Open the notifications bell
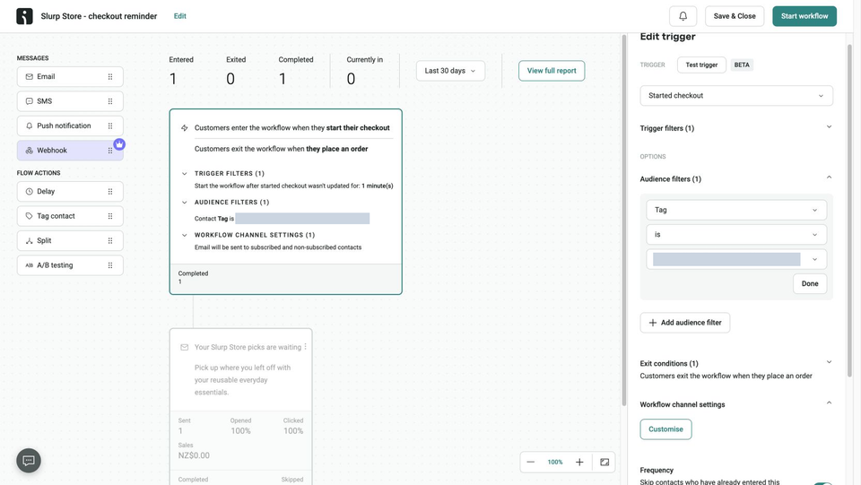Viewport: 861px width, 485px height. (x=683, y=16)
